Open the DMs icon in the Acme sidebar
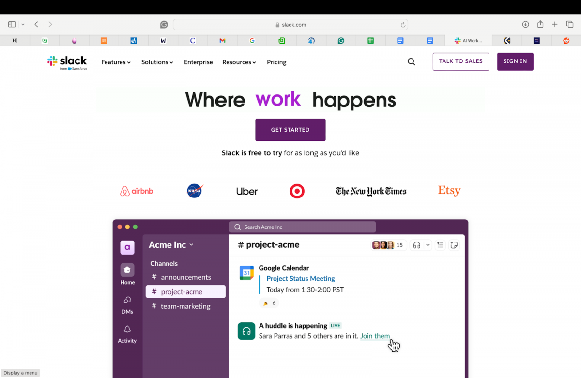581x378 pixels. pyautogui.click(x=127, y=300)
